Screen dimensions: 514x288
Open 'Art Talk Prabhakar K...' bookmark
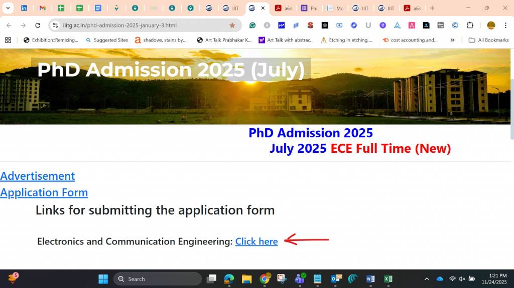coord(224,40)
